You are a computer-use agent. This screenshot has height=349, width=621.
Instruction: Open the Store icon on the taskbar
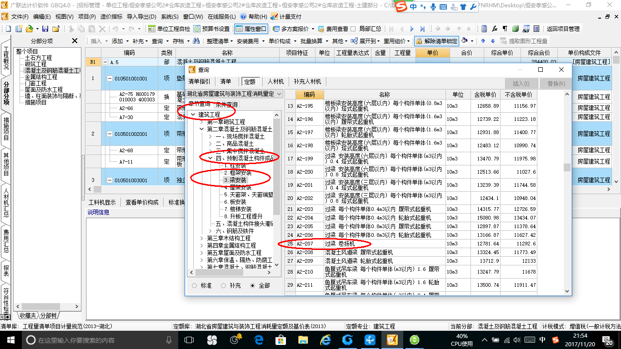(x=280, y=339)
